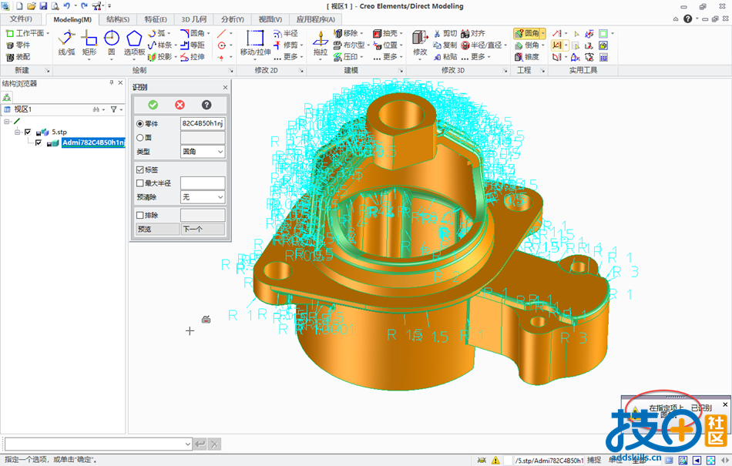The image size is (732, 466).
Task: Enable the 最大半径 checkbox
Action: pos(140,183)
